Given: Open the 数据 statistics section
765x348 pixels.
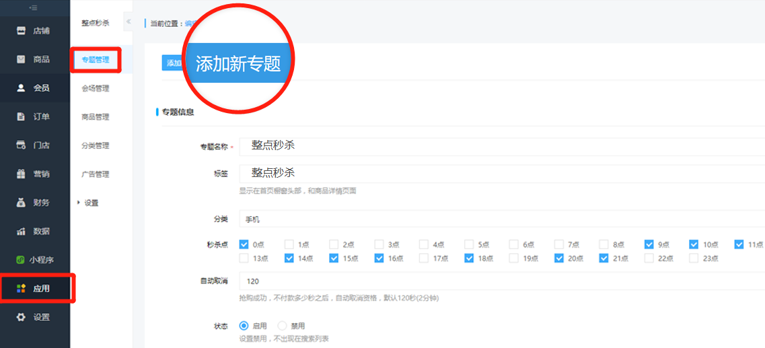Looking at the screenshot, I should click(x=35, y=231).
